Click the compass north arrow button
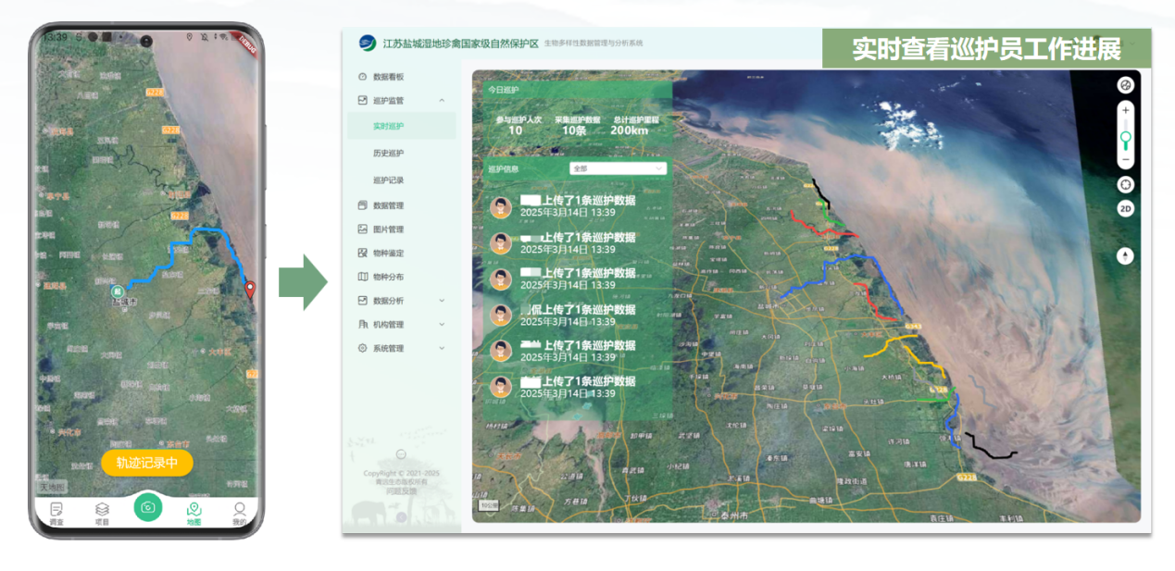1175x571 pixels. click(x=1125, y=255)
